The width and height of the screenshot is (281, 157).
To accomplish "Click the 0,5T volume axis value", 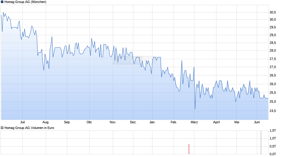I will 273,147.
